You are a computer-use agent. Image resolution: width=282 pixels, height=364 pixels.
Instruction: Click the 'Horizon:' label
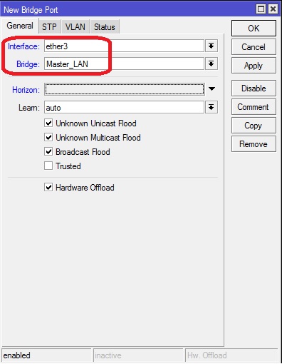point(26,90)
